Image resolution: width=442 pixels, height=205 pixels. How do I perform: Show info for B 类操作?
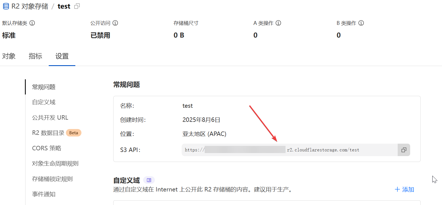(x=361, y=23)
